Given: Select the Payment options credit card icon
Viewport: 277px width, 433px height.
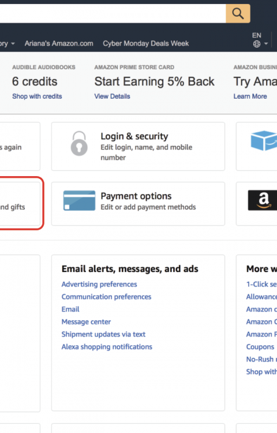Looking at the screenshot, I should pyautogui.click(x=79, y=200).
